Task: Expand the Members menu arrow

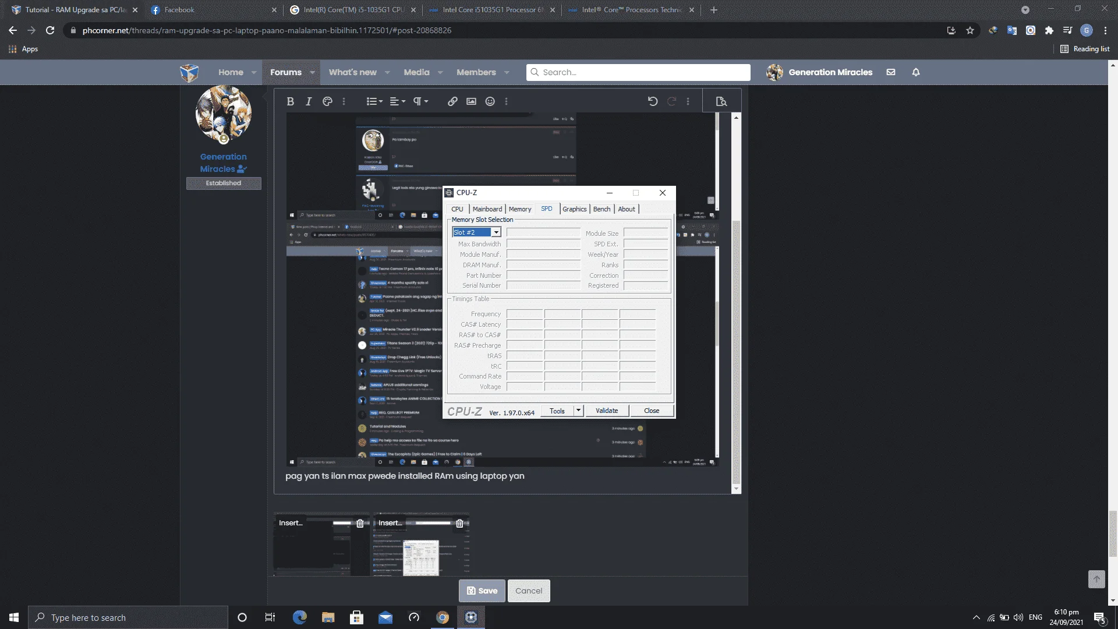Action: [507, 72]
